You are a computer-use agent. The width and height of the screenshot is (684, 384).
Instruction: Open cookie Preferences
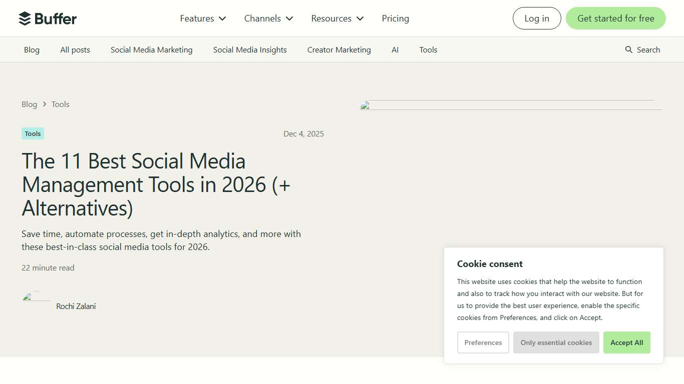[483, 342]
